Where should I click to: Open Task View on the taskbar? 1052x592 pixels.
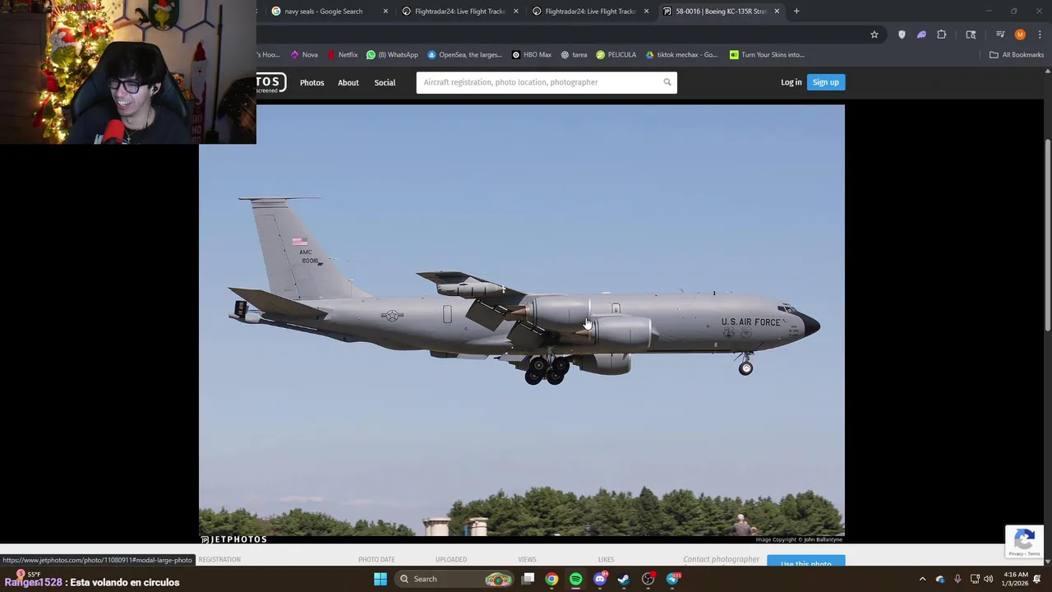[528, 579]
